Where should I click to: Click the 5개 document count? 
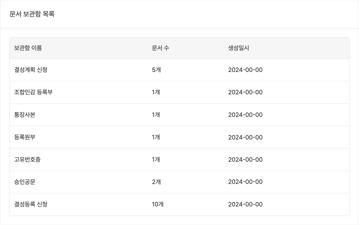[x=156, y=70]
